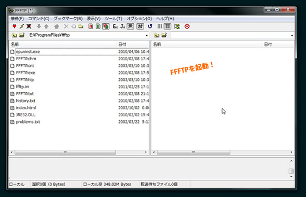Click the local 名前 column header
This screenshot has height=197, width=306.
click(x=63, y=45)
